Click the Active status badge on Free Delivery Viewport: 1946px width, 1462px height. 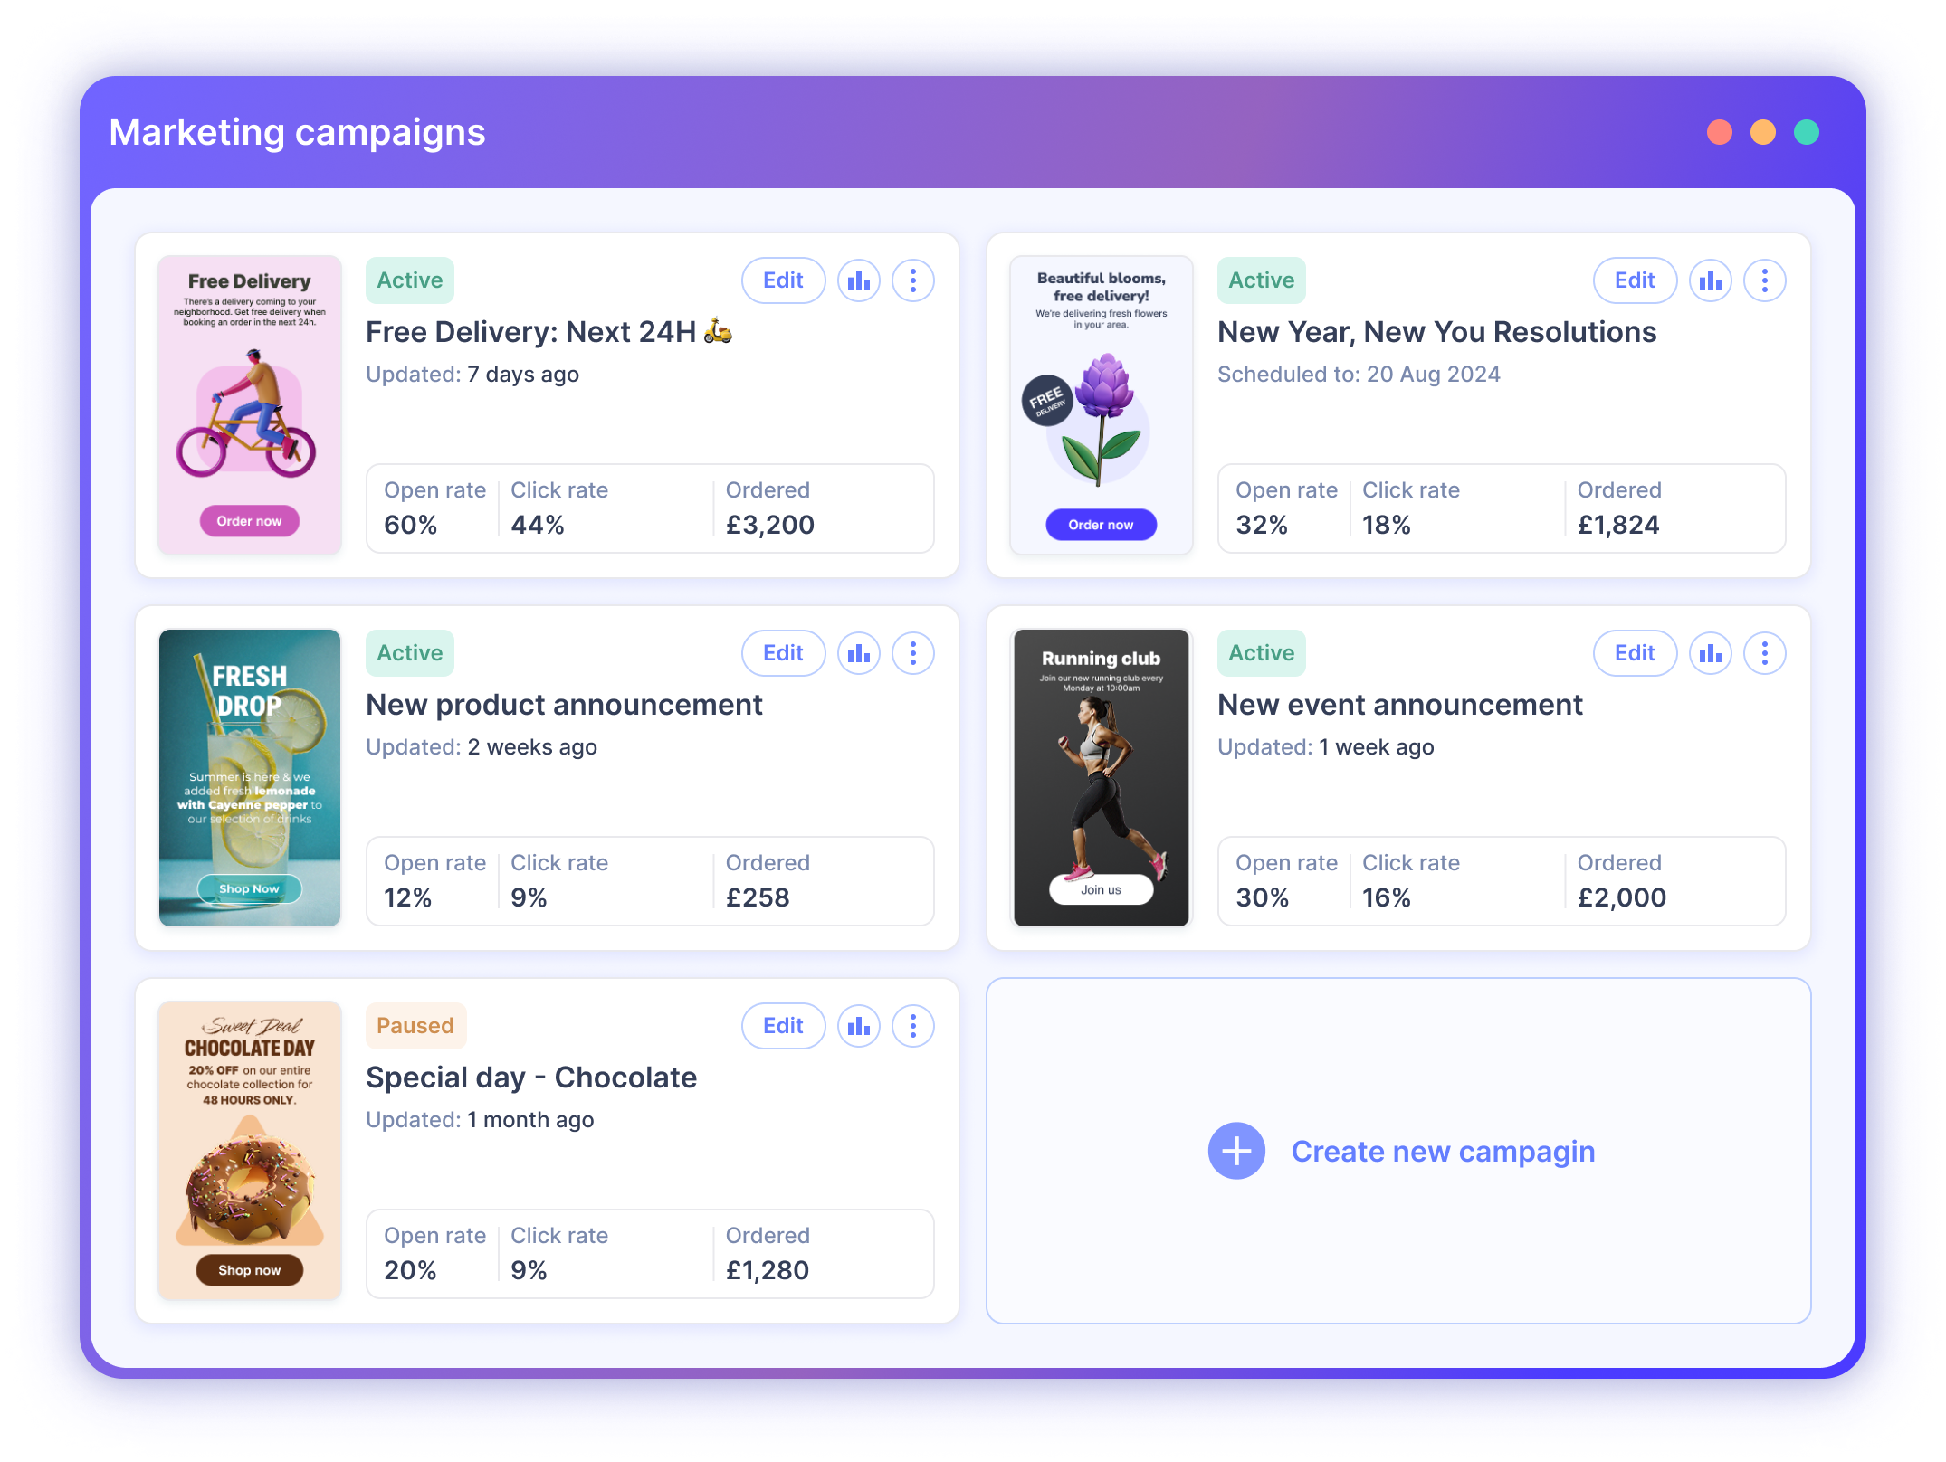click(x=410, y=280)
